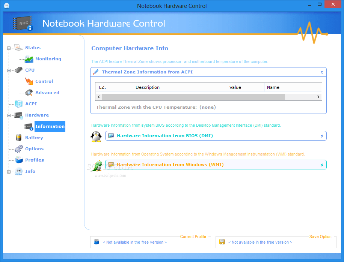Viewport: 344px width, 262px height.
Task: Click the Status laptop icon in tree
Action: 19,48
